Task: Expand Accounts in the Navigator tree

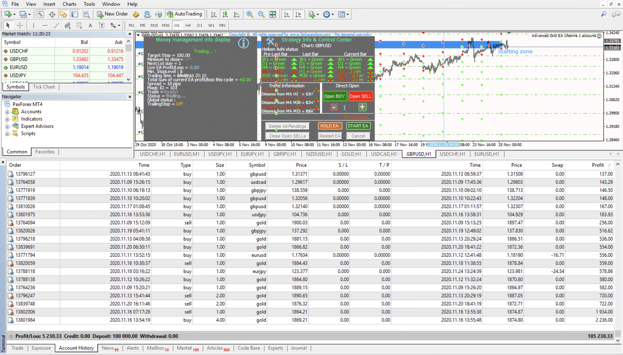Action: pyautogui.click(x=7, y=111)
